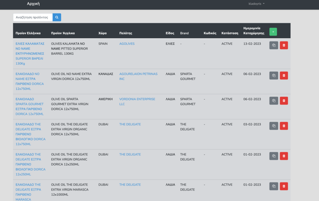Select SPARTA GOURMET brand in ΚΑΝΑΔΑΣ row
The height and width of the screenshot is (201, 319).
click(x=188, y=77)
